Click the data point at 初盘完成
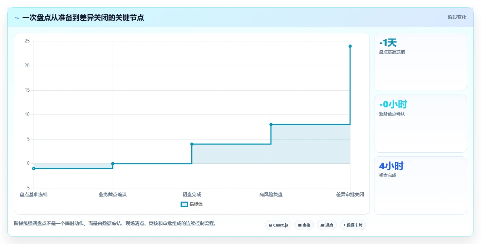The image size is (481, 244). (192, 144)
